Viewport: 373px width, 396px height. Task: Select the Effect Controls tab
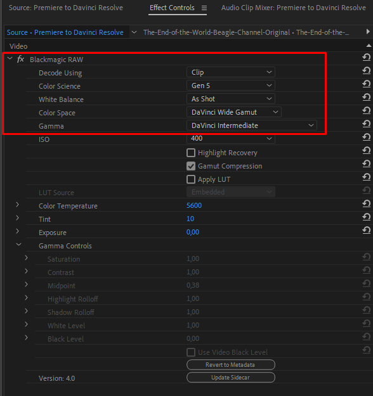172,8
